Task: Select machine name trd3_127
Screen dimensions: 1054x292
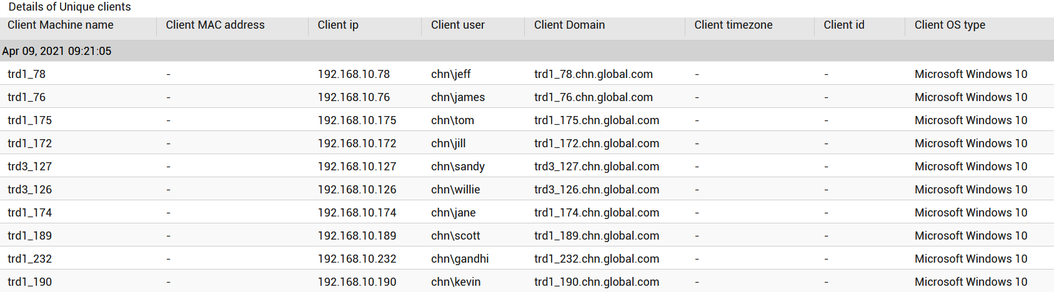Action: point(29,167)
